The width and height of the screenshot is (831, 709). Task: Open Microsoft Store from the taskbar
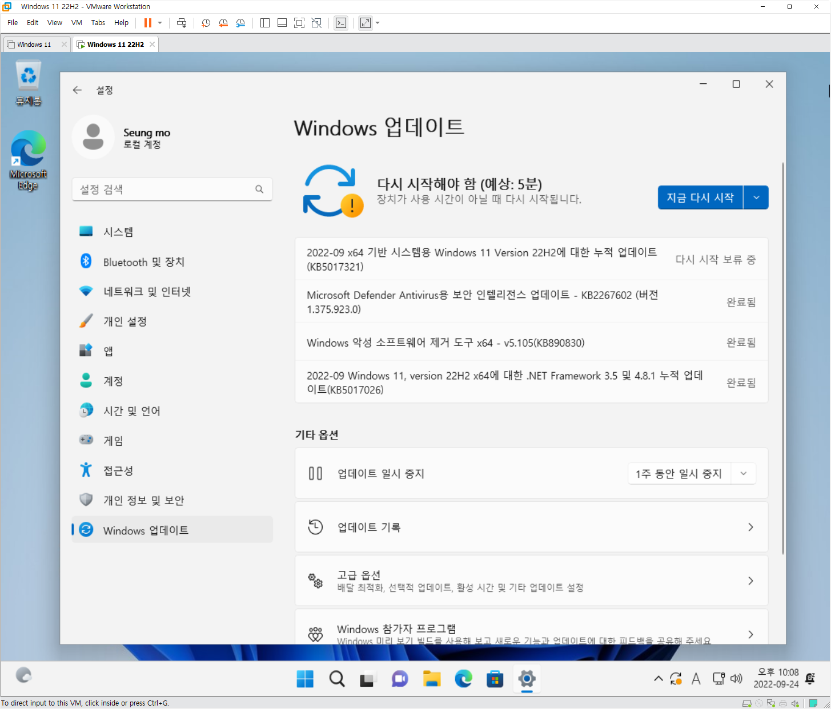click(495, 679)
